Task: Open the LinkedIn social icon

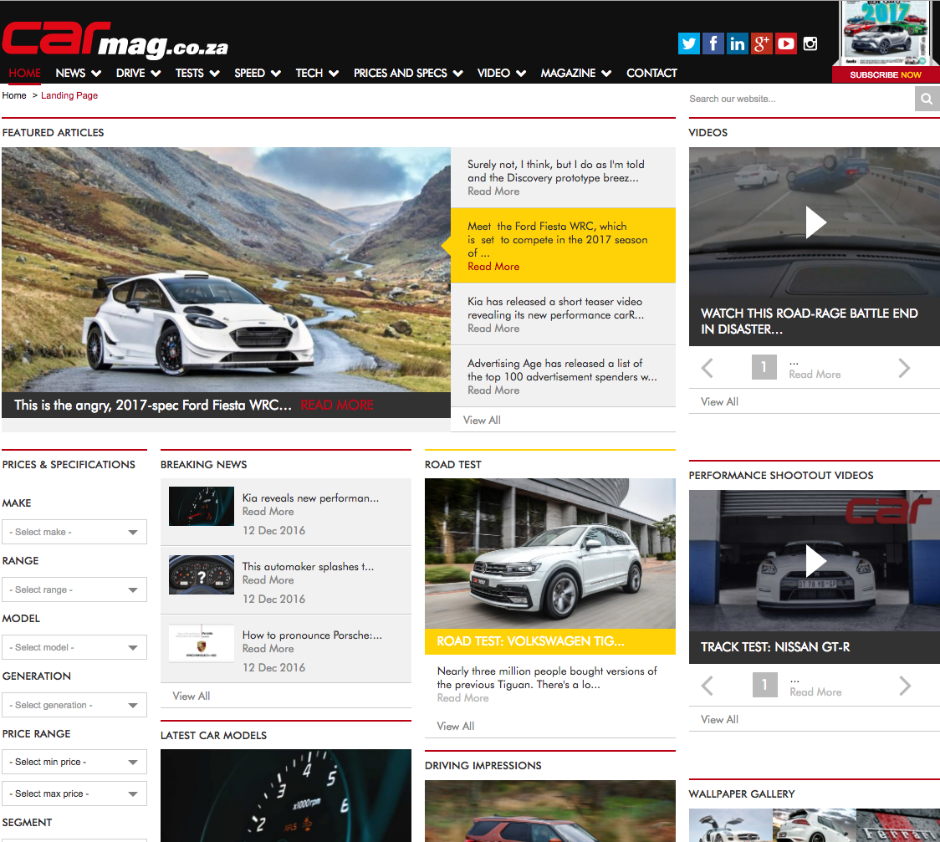Action: (x=738, y=43)
